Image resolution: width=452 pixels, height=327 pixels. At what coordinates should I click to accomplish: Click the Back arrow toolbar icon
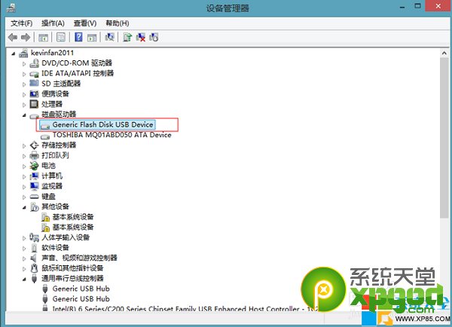click(x=13, y=37)
